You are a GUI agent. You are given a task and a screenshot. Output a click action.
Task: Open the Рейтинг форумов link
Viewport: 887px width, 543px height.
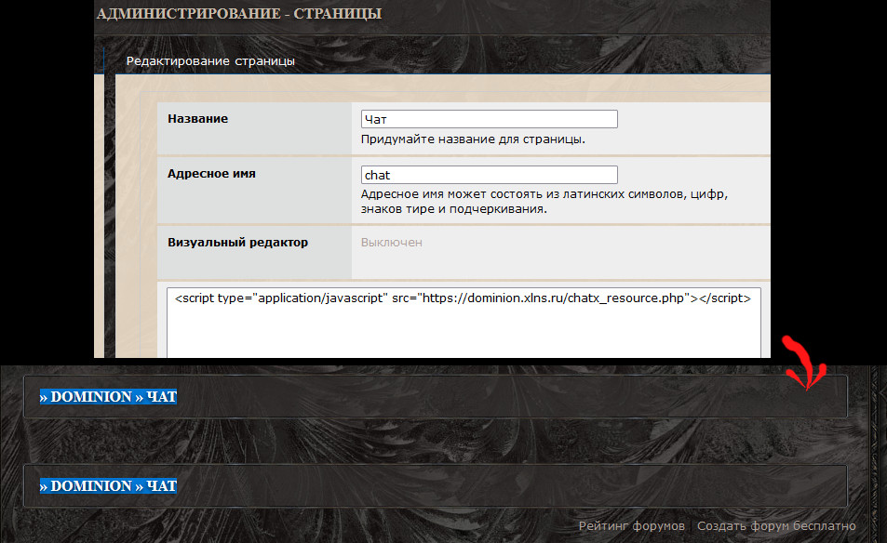[631, 526]
